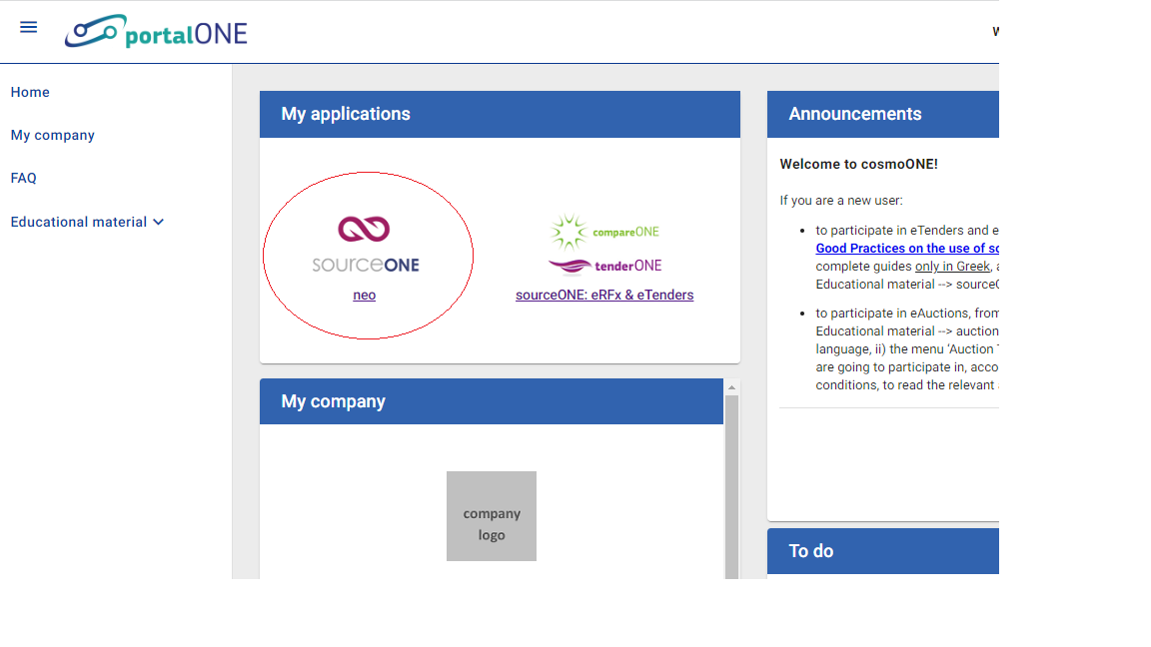Click the company logo placeholder

tap(492, 516)
